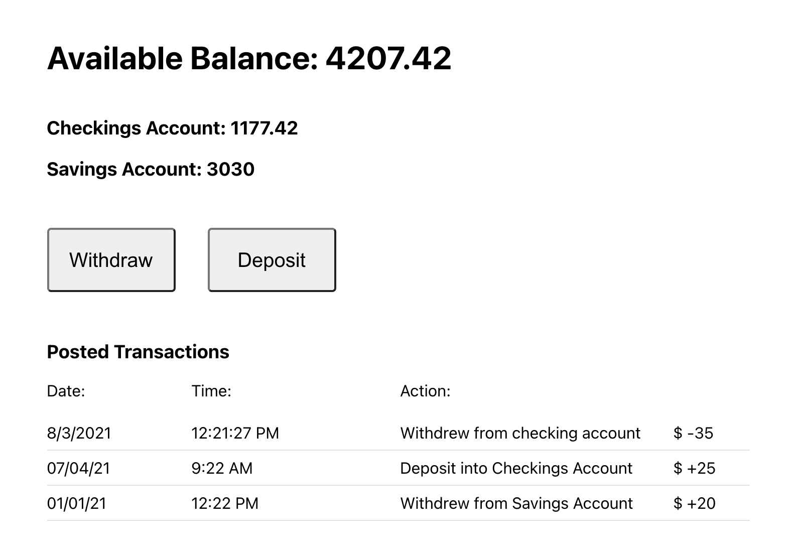Select the 8/3/2021 date cell
794x559 pixels.
point(79,433)
